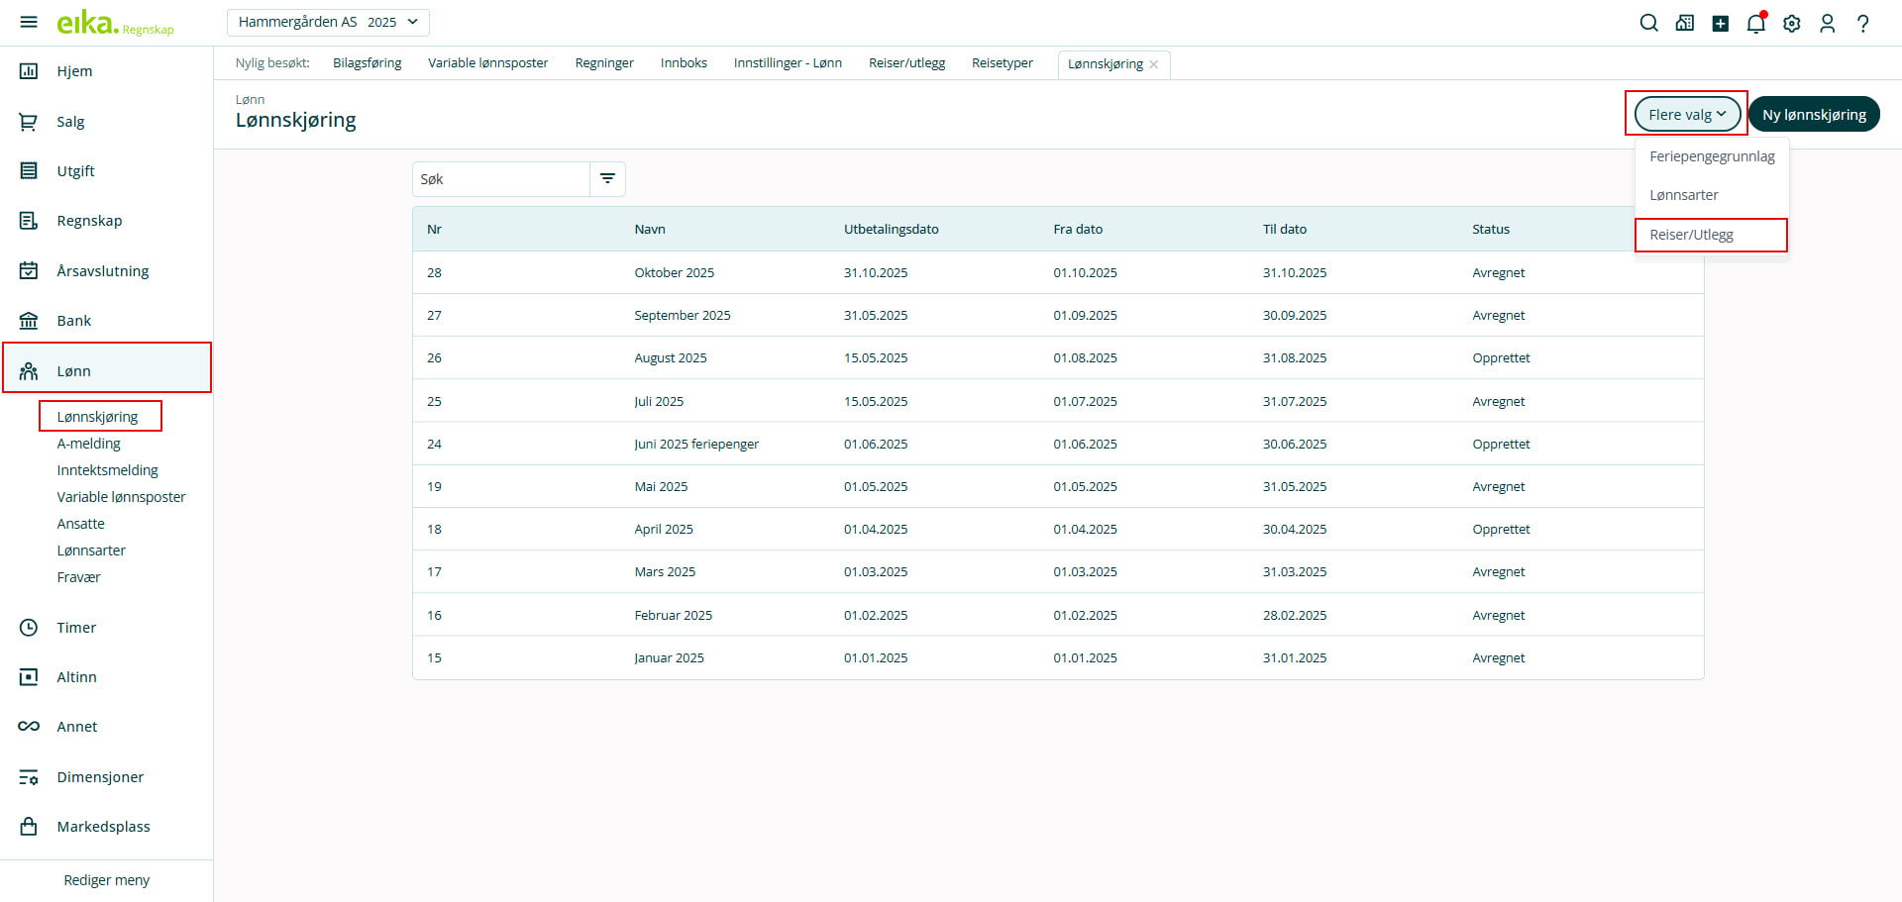Open the user profile icon
This screenshot has height=902, width=1902.
click(1827, 23)
